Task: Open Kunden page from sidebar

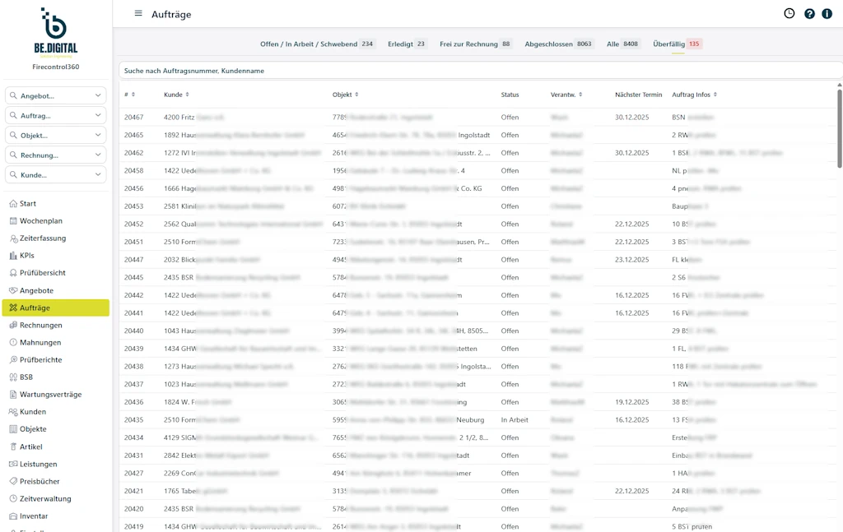Action: (32, 412)
